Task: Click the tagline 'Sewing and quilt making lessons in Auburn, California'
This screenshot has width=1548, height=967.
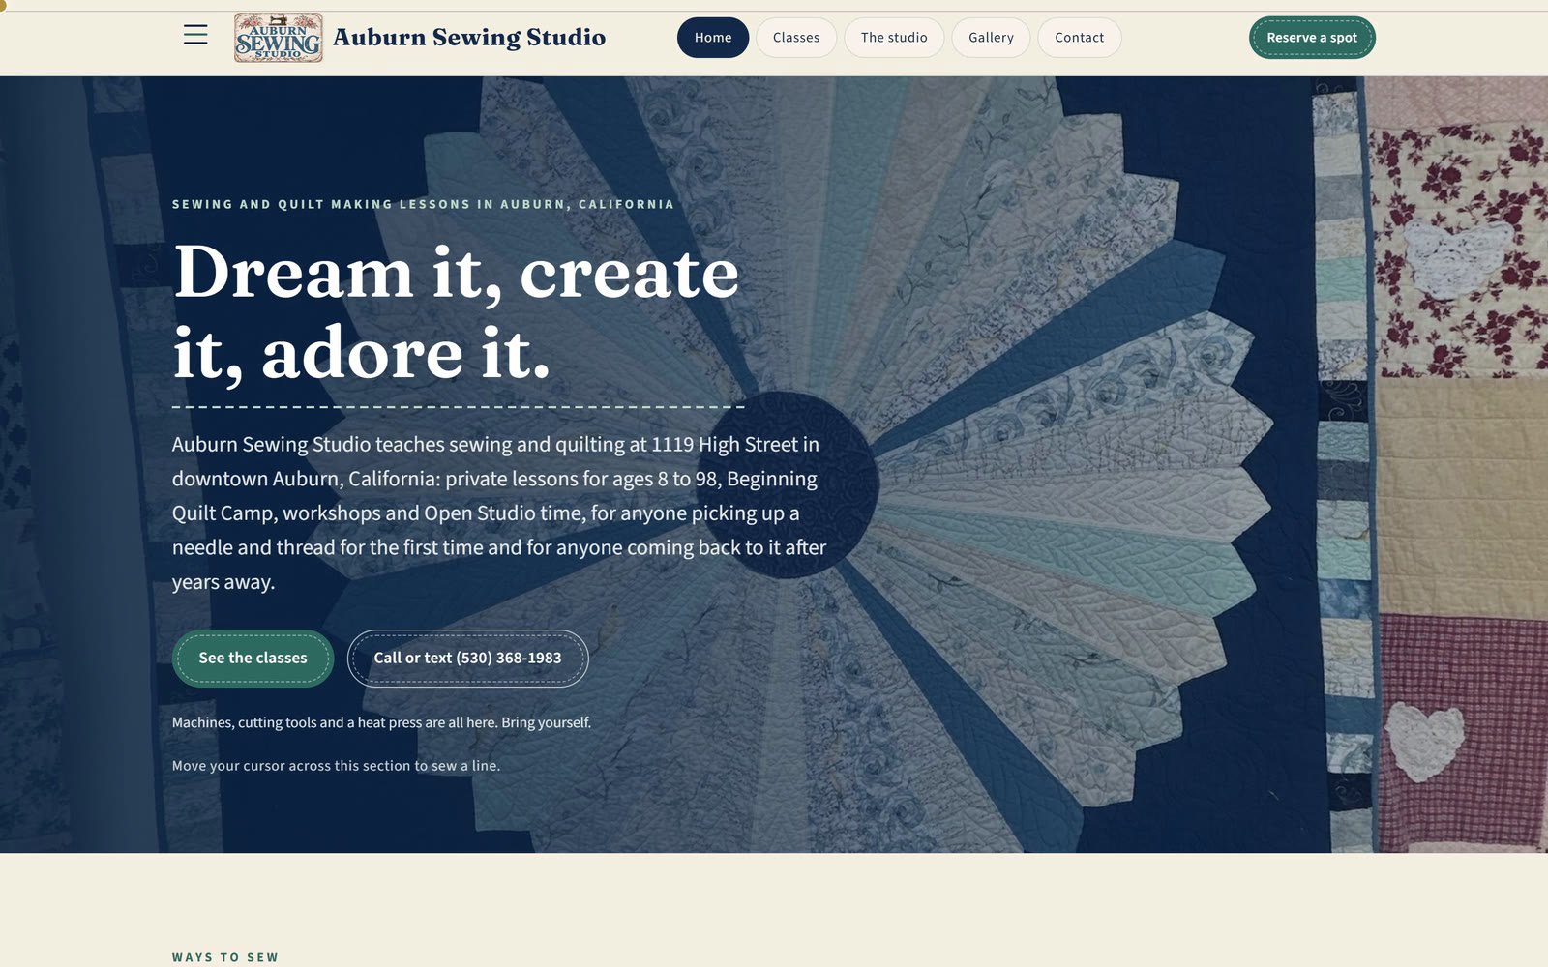Action: [x=423, y=204]
